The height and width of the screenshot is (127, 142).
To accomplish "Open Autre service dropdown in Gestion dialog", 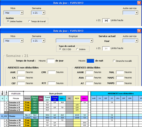I will (137, 13).
